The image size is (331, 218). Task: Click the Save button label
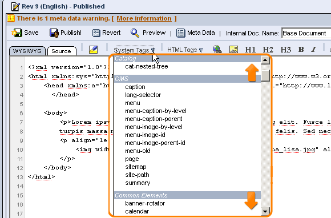[x=31, y=33]
